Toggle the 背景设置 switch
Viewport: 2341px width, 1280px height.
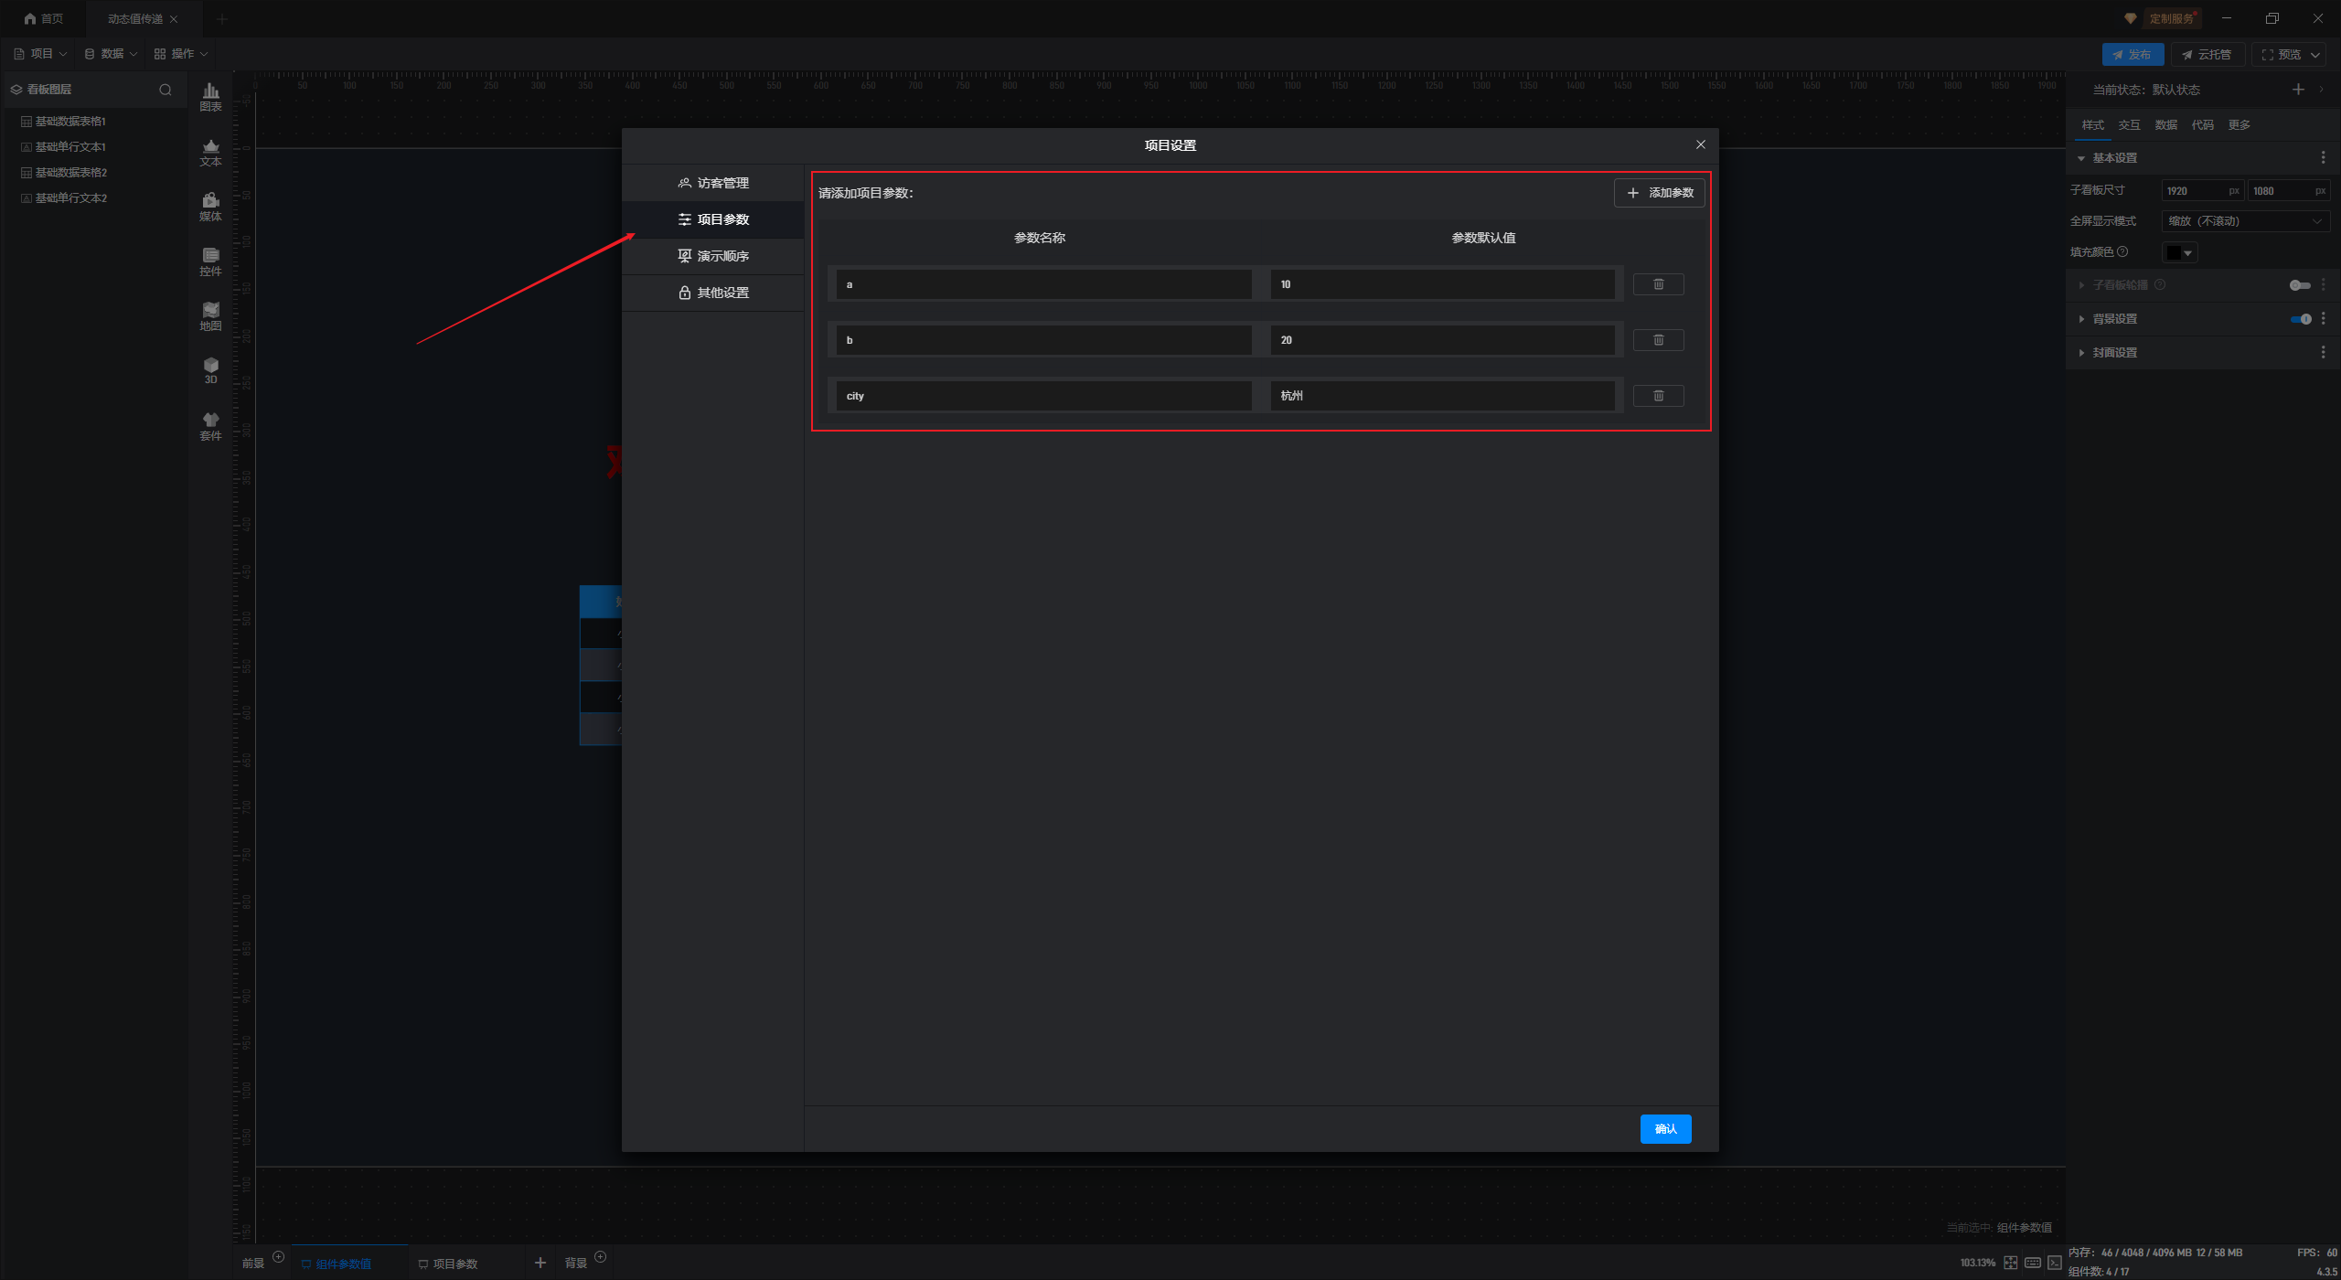2301,319
